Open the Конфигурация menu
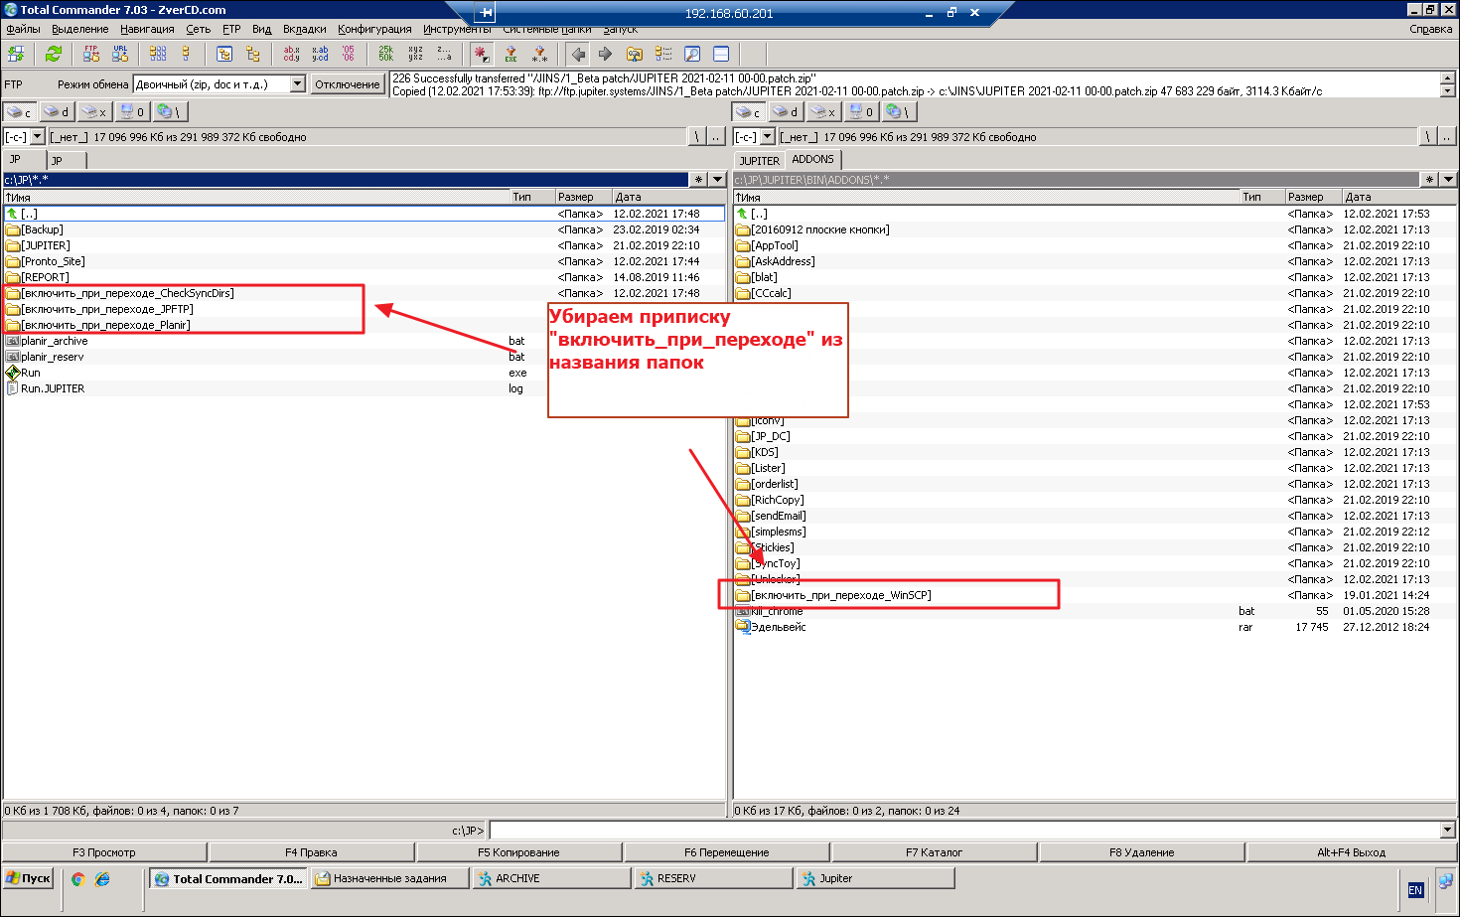This screenshot has height=917, width=1460. 374,29
